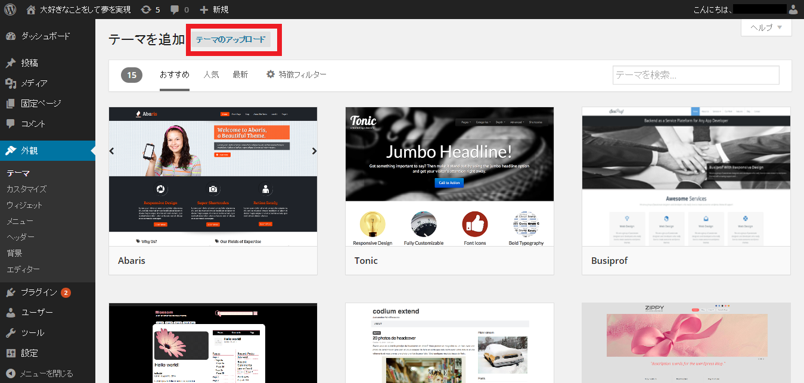Open the 背景 submenu item
804x383 pixels.
[14, 253]
